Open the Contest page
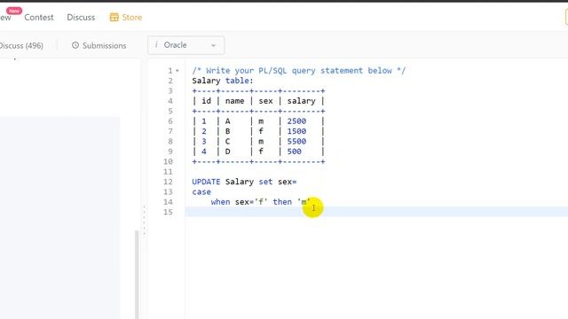The width and height of the screenshot is (568, 319). [x=39, y=18]
